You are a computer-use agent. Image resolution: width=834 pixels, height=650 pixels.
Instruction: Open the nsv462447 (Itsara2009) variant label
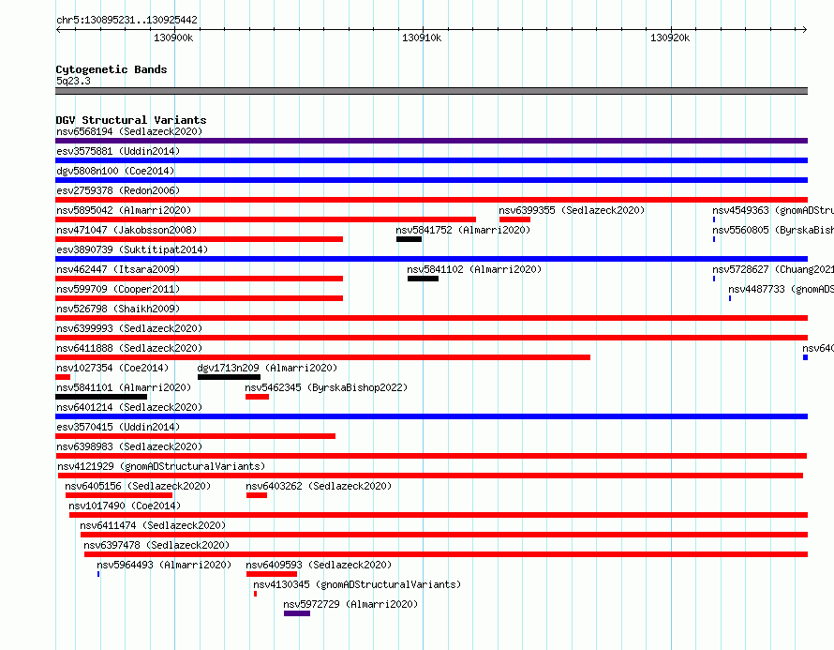[x=118, y=269]
